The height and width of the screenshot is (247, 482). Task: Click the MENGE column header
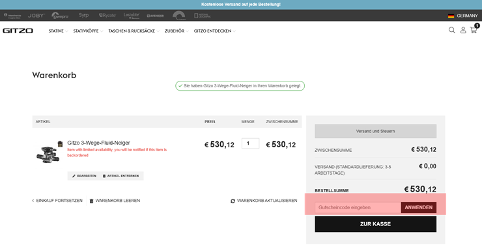248,122
